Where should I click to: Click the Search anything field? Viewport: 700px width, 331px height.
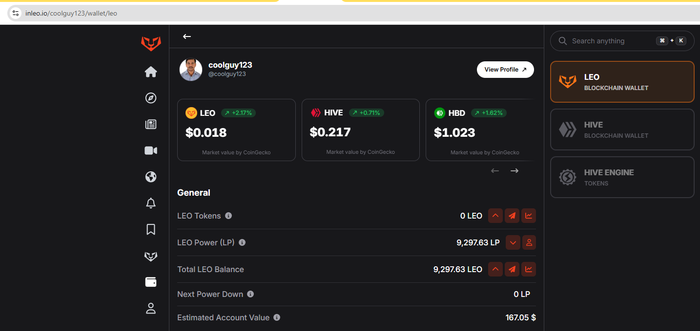coord(622,41)
